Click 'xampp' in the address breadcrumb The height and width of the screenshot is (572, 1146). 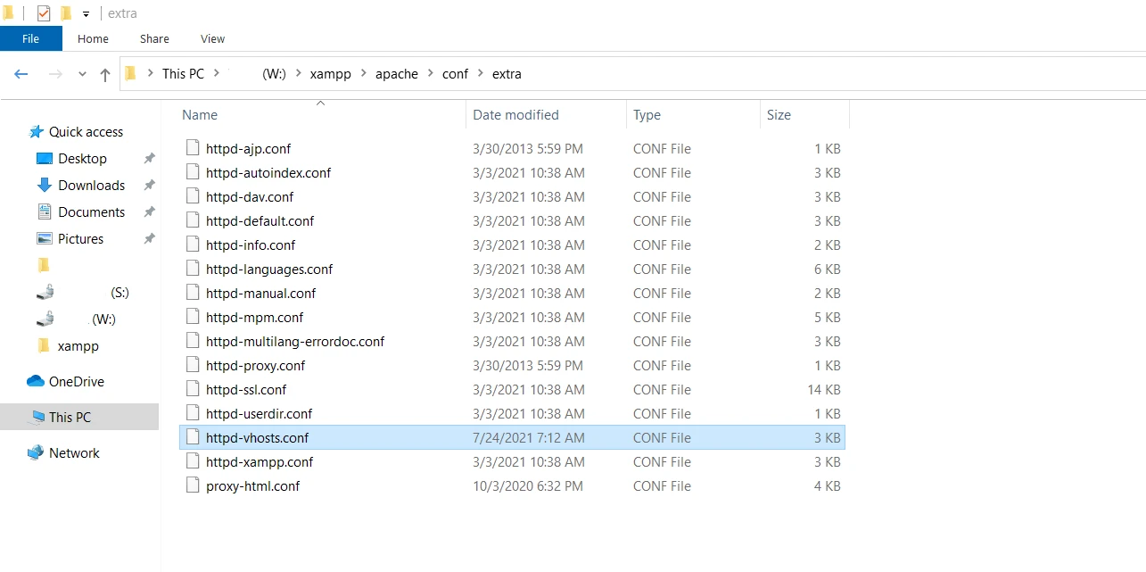pos(331,74)
